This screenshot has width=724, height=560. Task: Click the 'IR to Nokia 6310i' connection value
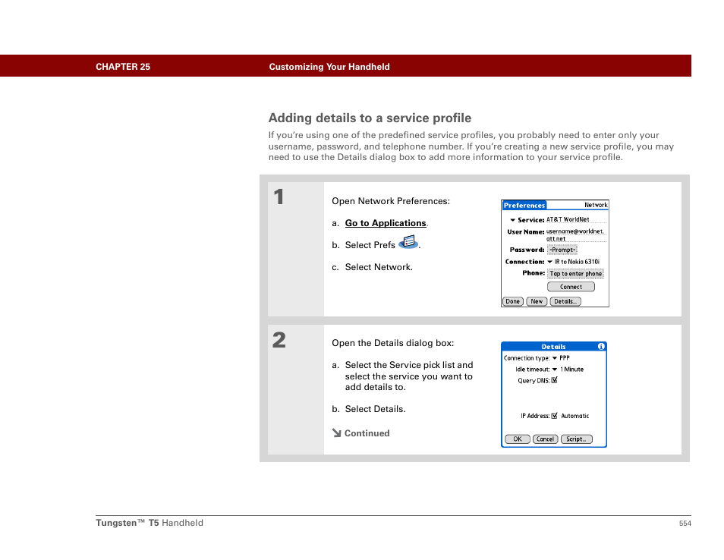[577, 262]
